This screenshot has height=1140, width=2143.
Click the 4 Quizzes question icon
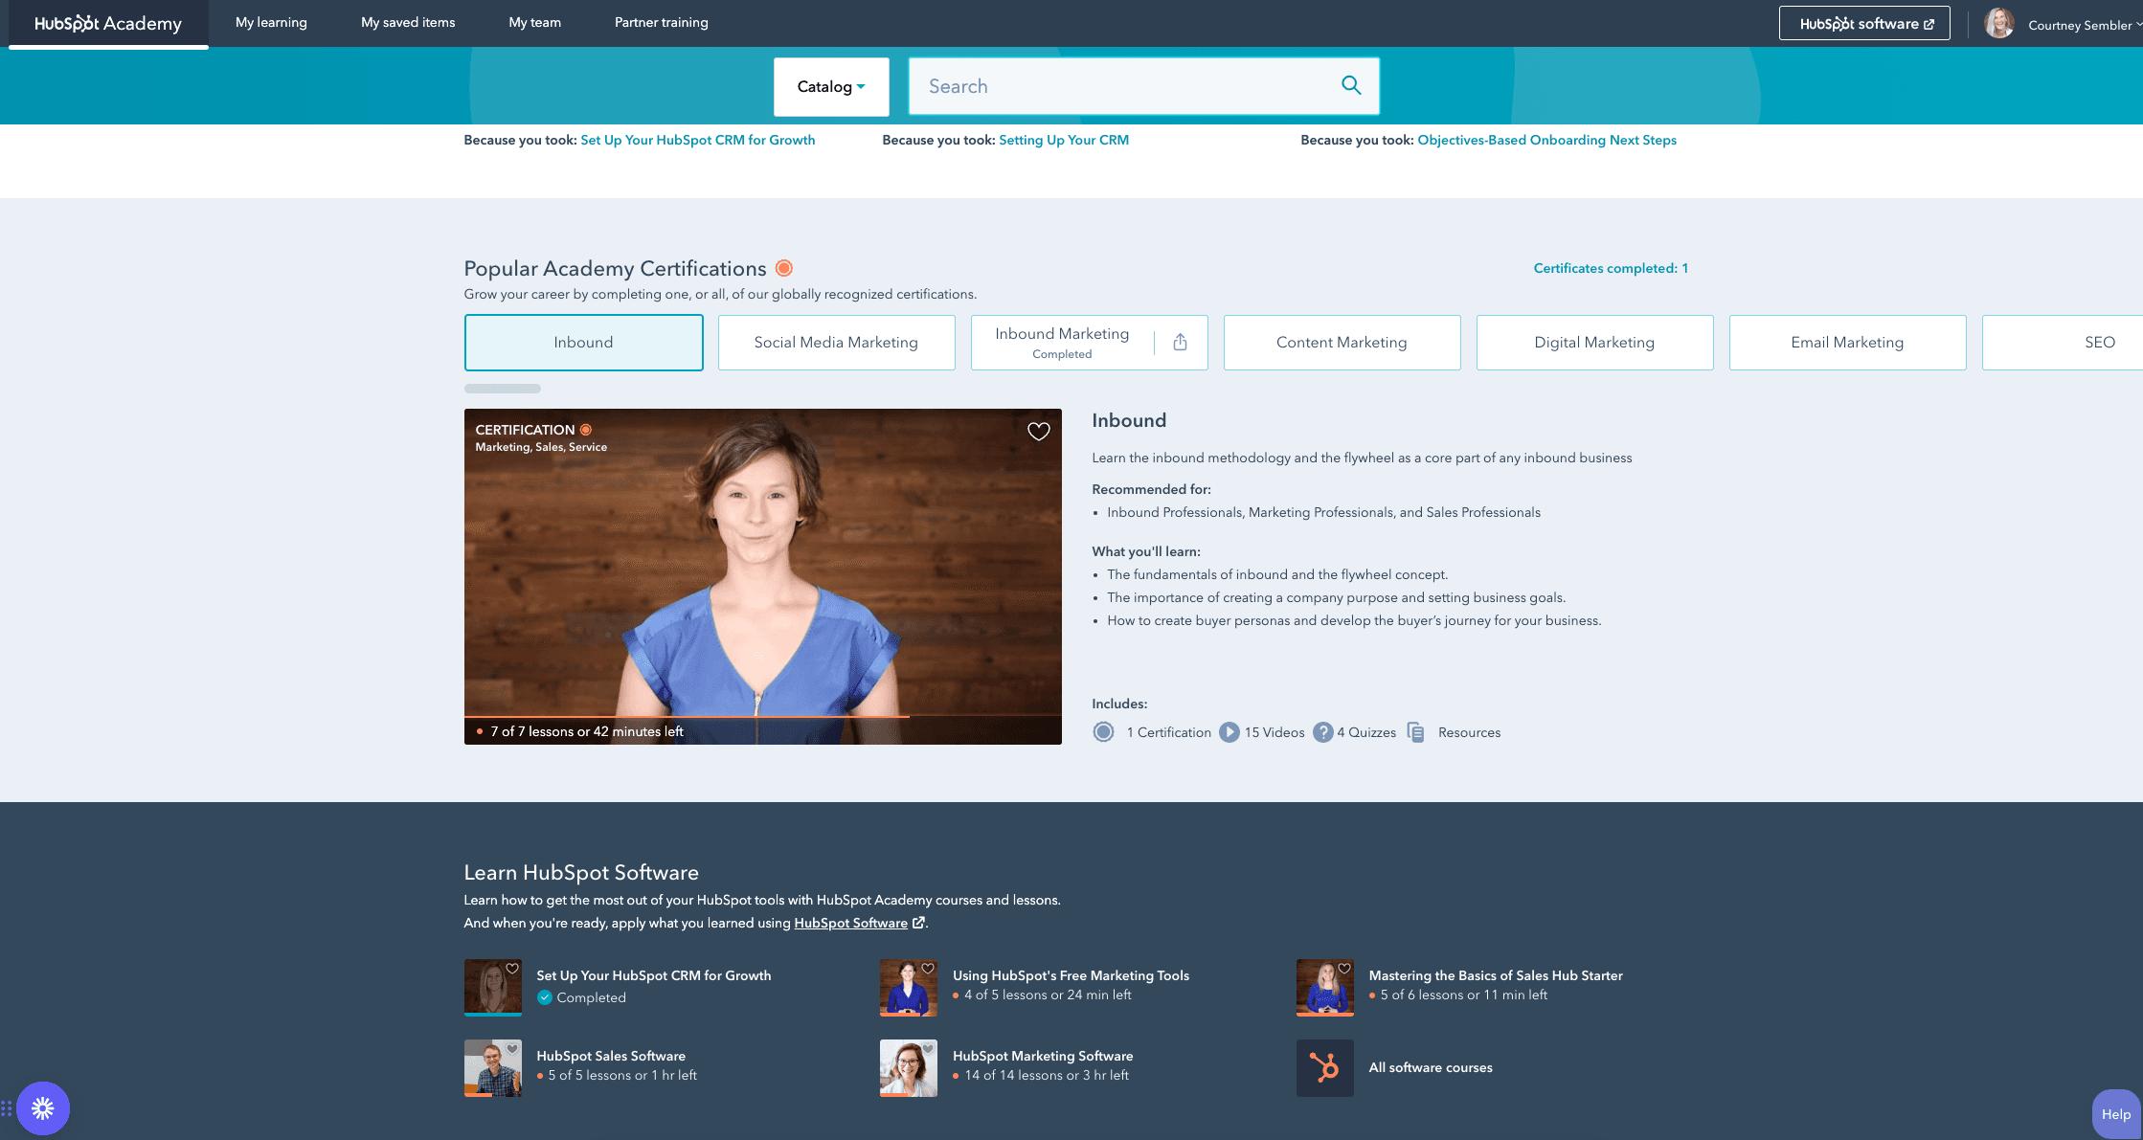1323,732
